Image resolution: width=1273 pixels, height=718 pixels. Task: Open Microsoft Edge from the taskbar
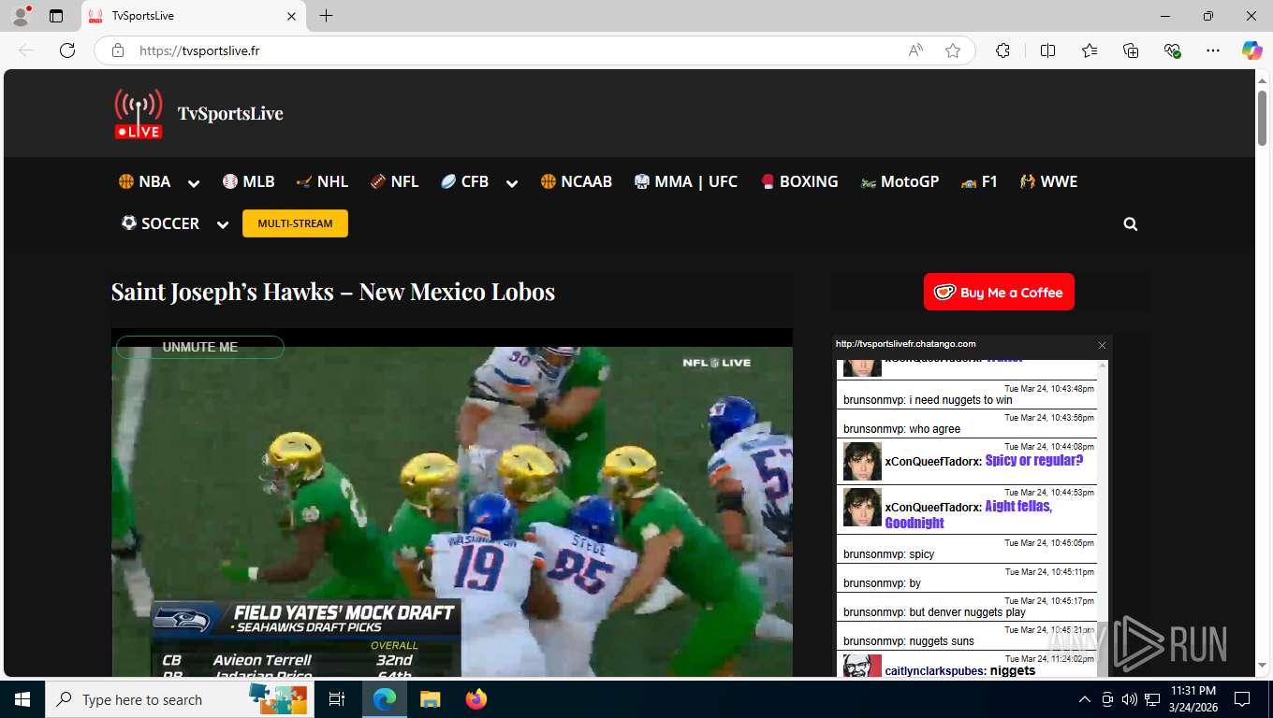384,699
